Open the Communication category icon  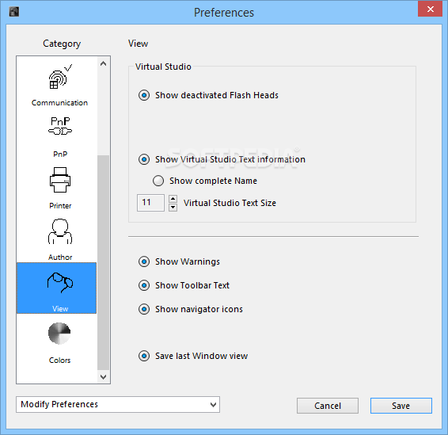coord(60,77)
